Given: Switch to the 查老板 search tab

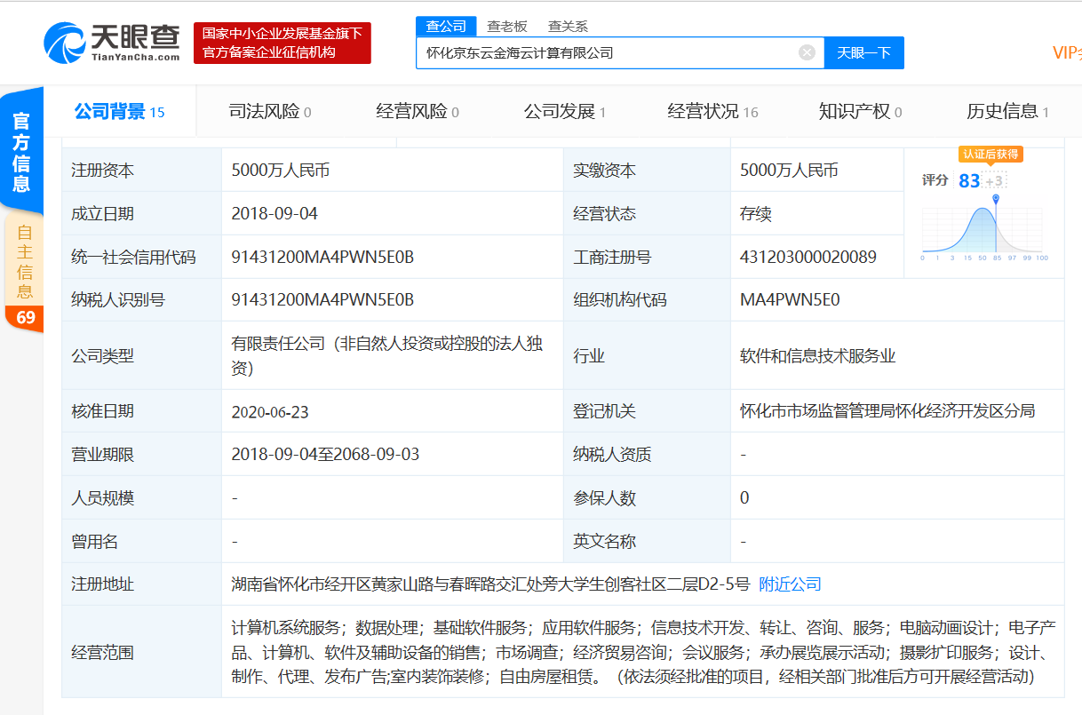Looking at the screenshot, I should (506, 27).
